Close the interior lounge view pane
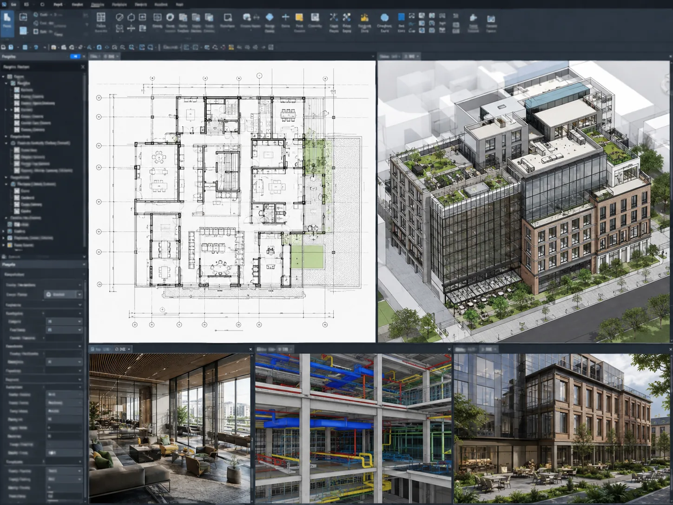This screenshot has height=505, width=673. click(251, 349)
